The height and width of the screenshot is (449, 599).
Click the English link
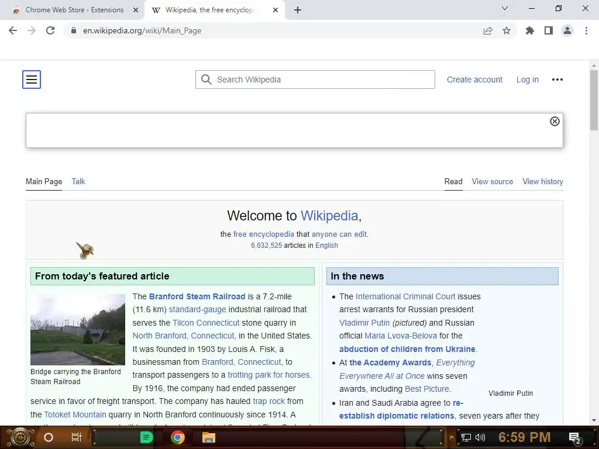326,246
